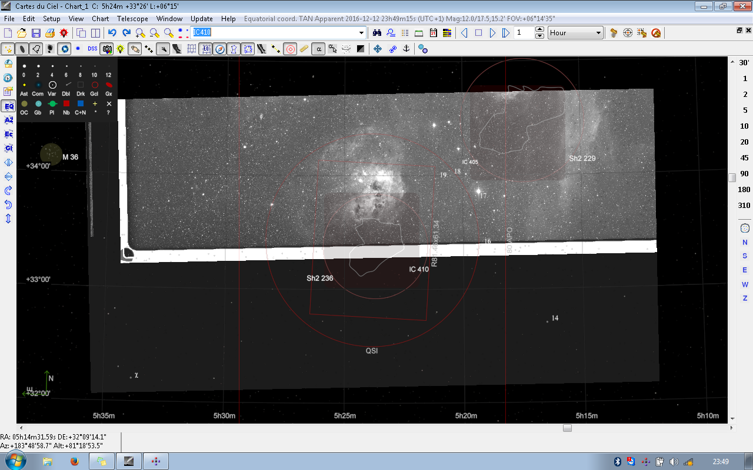Image resolution: width=753 pixels, height=470 pixels.
Task: Zoom in with the plus magnifier
Action: pyautogui.click(x=140, y=33)
